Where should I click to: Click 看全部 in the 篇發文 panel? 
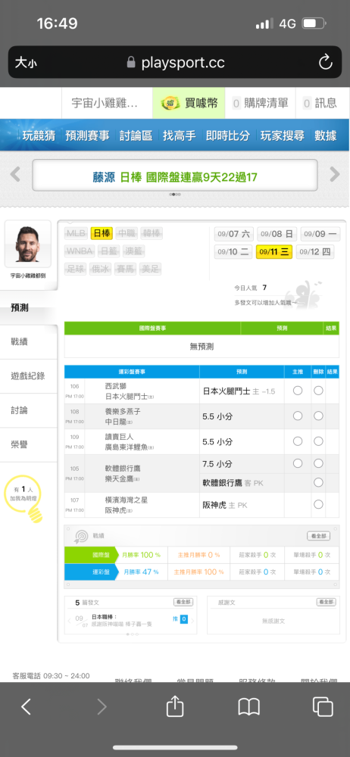point(183,602)
